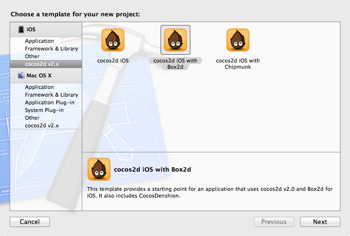Click the "Choose a template for your new project:" heading
This screenshot has height=236, width=350.
tap(75, 14)
